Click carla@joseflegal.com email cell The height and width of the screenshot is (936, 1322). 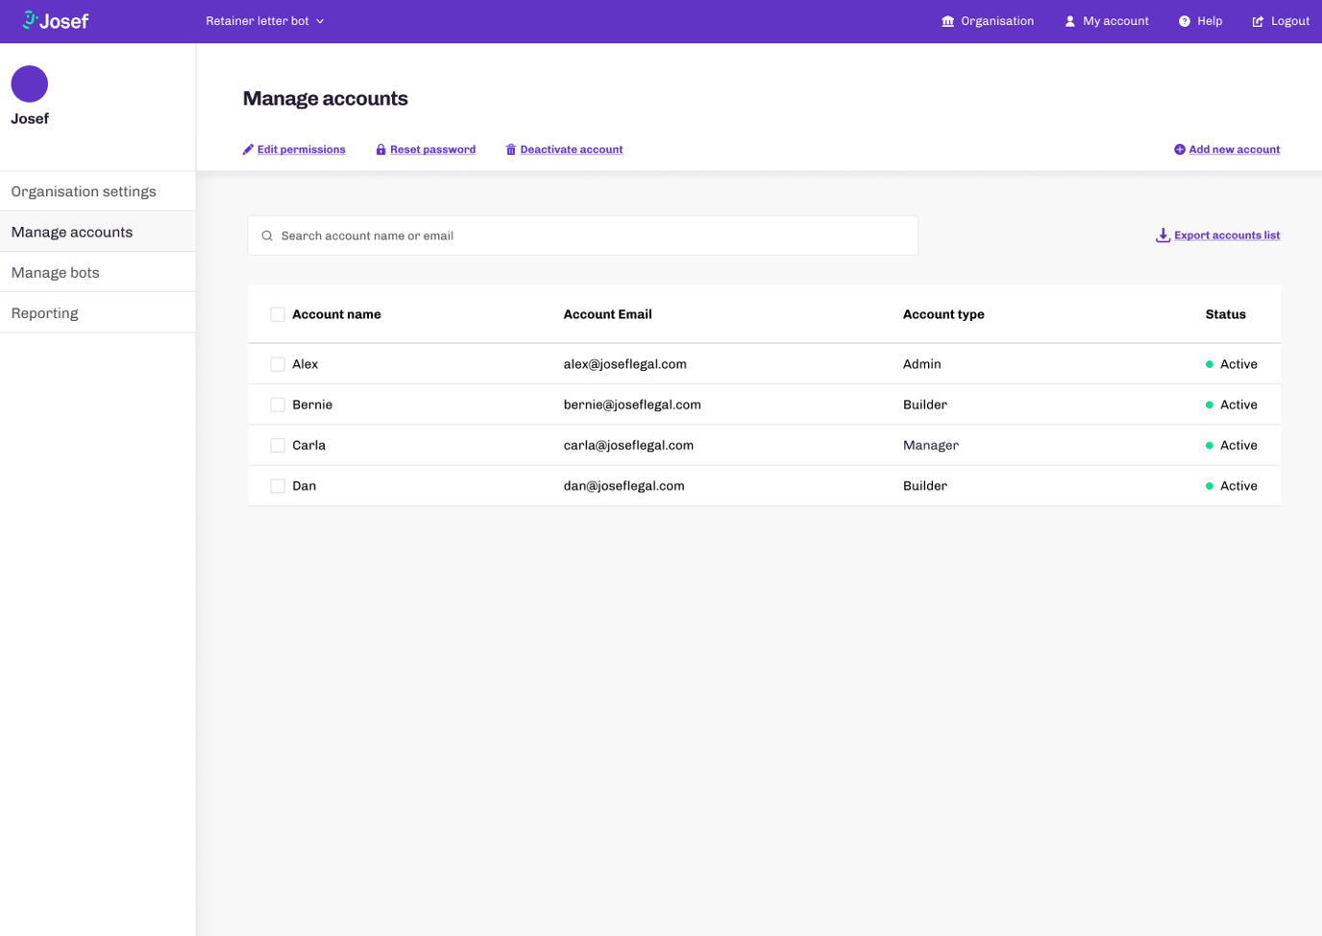(628, 445)
